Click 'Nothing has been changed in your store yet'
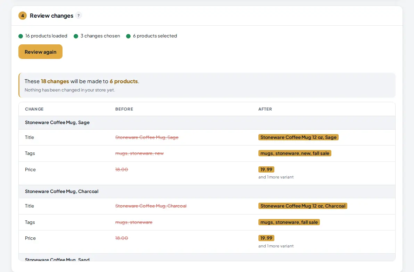The width and height of the screenshot is (414, 272). coord(70,90)
